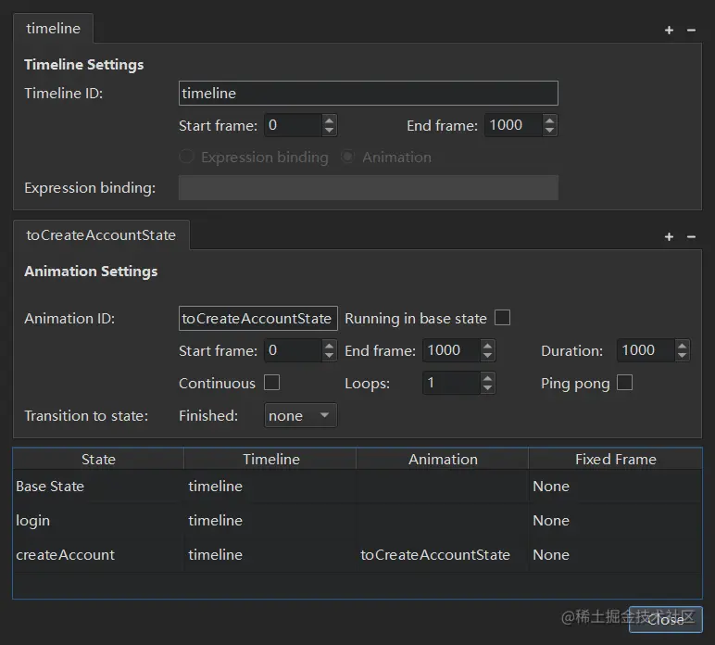Select the Expression binding radio button
This screenshot has height=645, width=715.
click(x=186, y=157)
